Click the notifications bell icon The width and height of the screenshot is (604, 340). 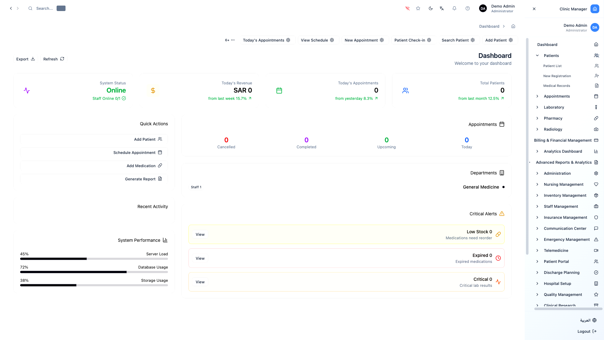point(454,8)
